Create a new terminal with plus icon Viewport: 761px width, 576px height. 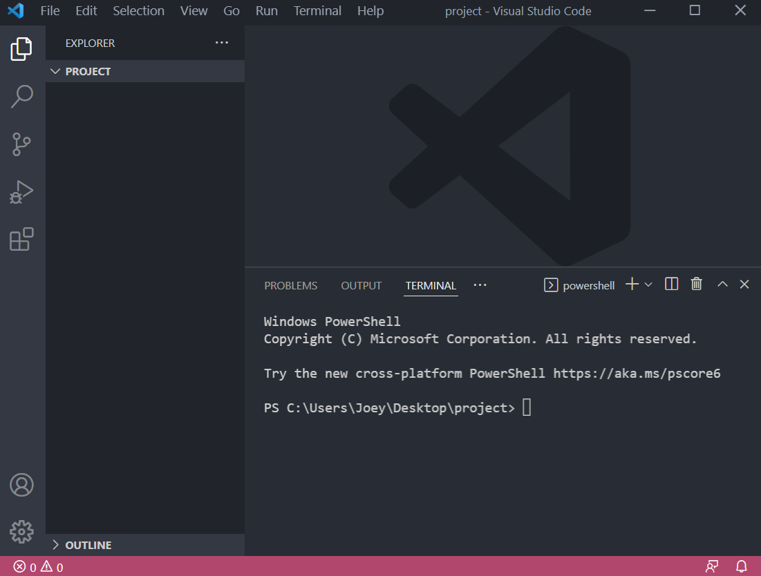[632, 284]
